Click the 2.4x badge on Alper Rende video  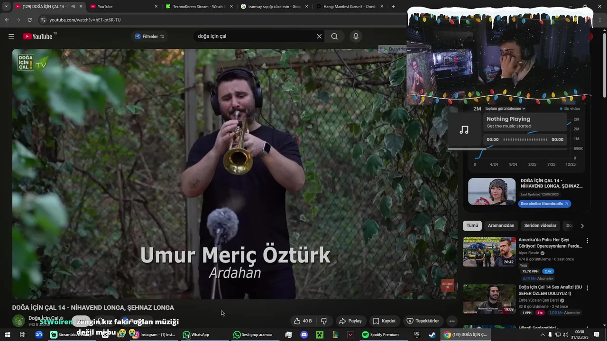[548, 271]
